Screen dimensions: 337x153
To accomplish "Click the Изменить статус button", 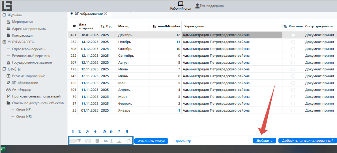I will (x=151, y=141).
